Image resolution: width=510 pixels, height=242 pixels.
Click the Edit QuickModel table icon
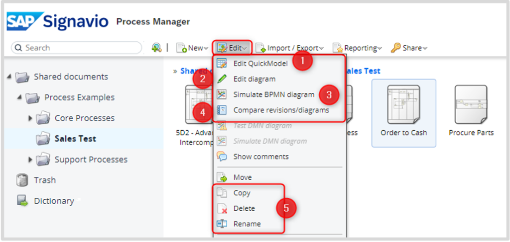(222, 64)
